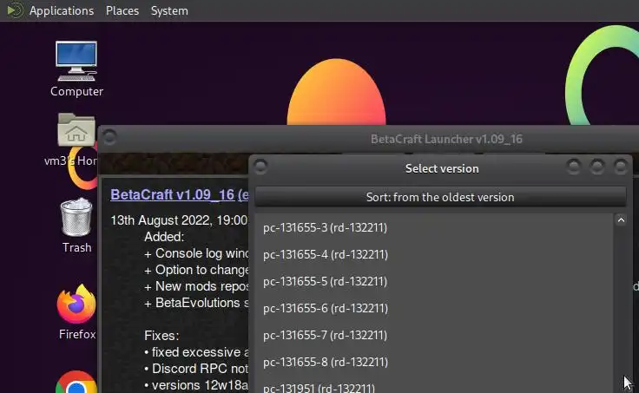Minimize the Select version dialog
This screenshot has width=639, height=393.
574,167
